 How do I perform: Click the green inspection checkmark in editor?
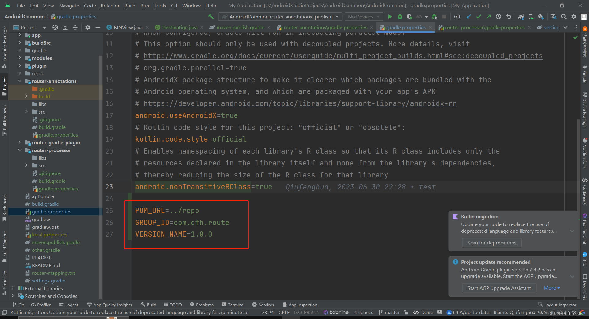(x=575, y=37)
